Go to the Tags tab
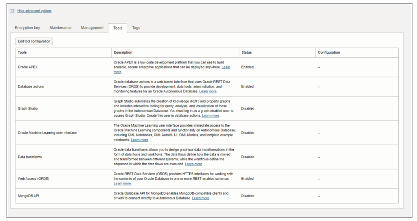This screenshot has width=417, height=221. pos(136,28)
